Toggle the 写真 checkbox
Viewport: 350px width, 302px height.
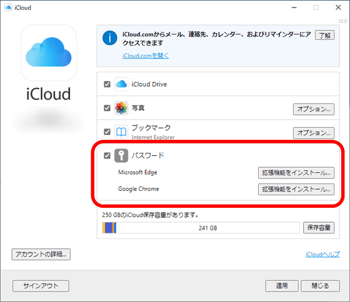107,108
